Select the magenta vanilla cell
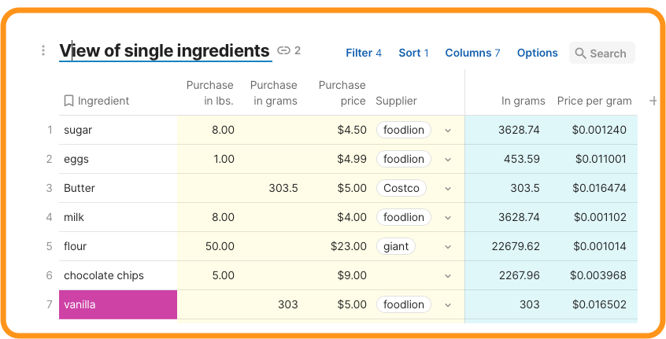 pos(118,304)
